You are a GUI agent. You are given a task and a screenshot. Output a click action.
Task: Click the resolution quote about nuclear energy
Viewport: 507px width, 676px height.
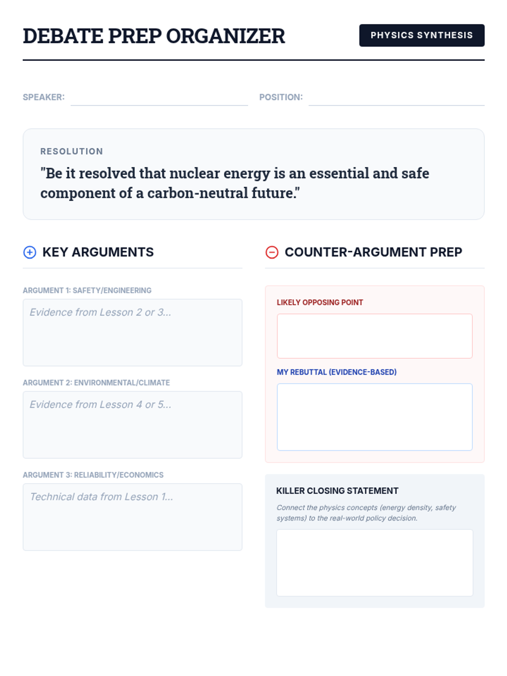pyautogui.click(x=234, y=183)
